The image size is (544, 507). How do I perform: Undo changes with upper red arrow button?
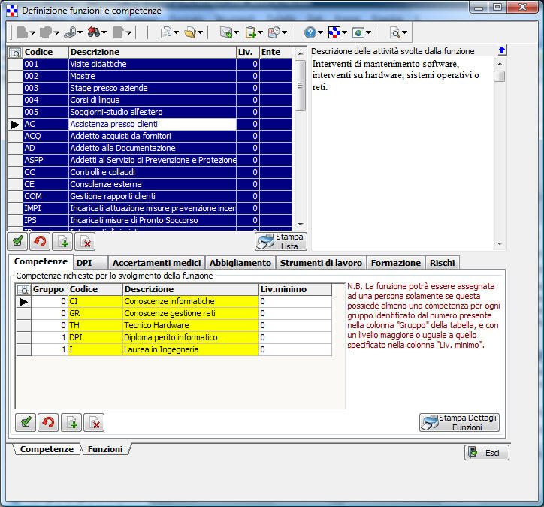click(x=41, y=241)
